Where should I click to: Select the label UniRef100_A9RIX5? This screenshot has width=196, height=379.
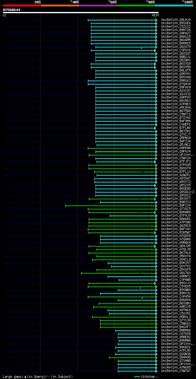[176, 307]
